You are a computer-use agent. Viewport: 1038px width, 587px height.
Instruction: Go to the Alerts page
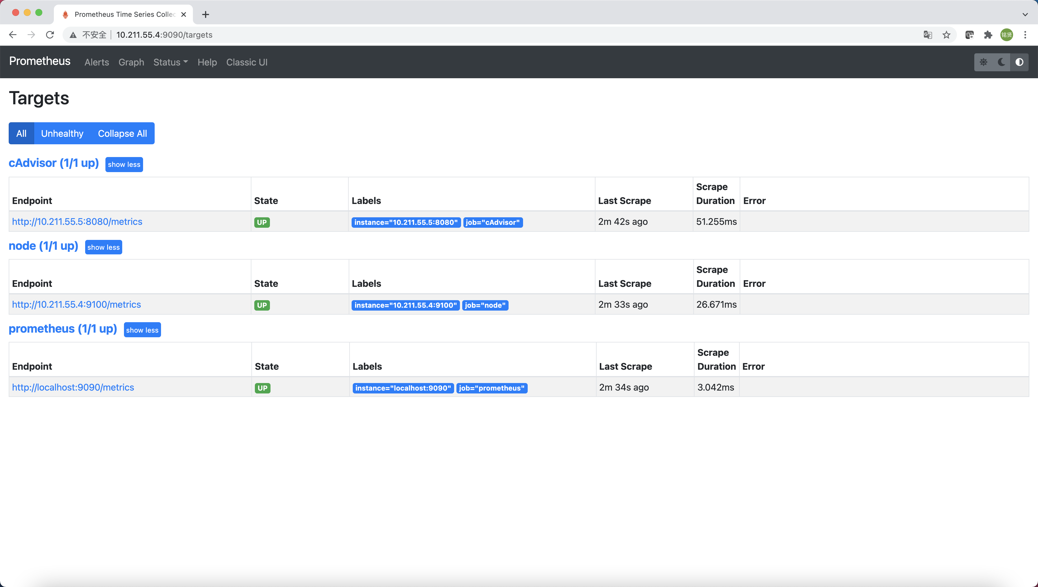point(97,62)
